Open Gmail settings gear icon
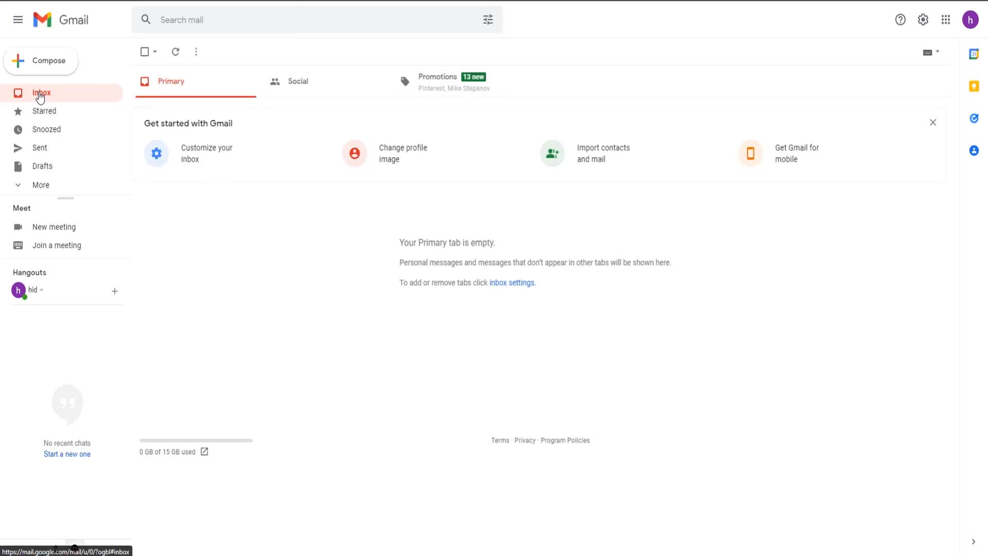The width and height of the screenshot is (988, 556). (x=923, y=20)
